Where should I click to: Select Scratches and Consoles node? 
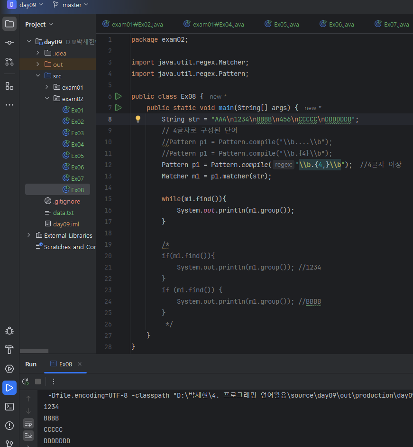click(x=66, y=247)
